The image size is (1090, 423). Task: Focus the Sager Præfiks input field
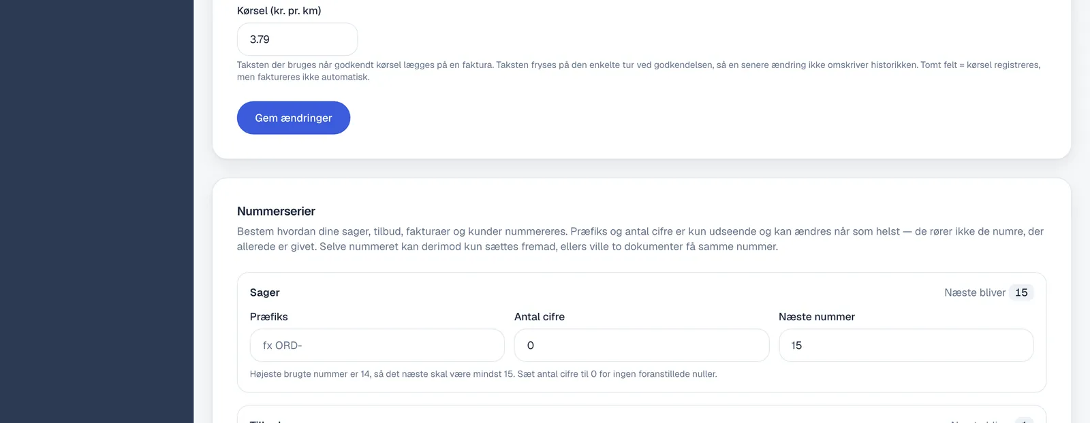(377, 345)
